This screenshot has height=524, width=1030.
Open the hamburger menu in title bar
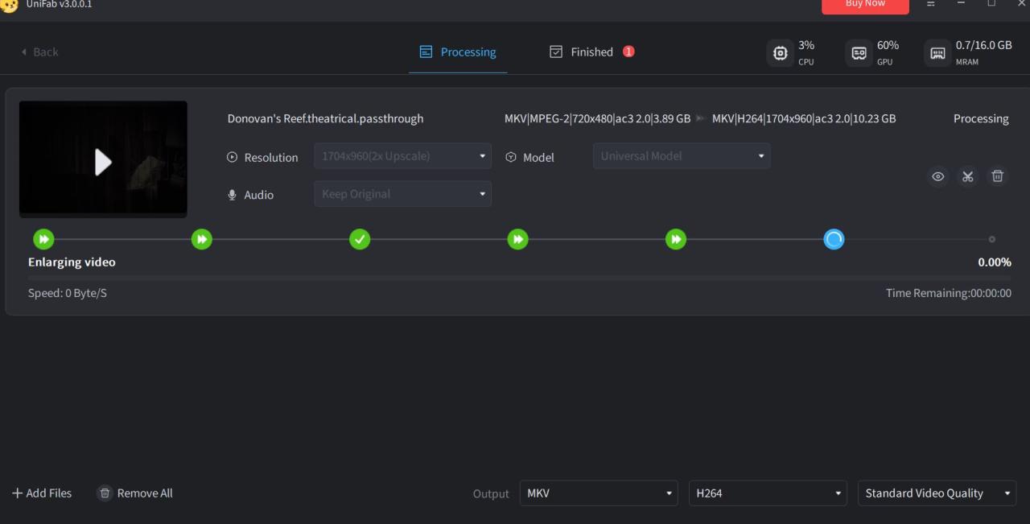pyautogui.click(x=930, y=4)
